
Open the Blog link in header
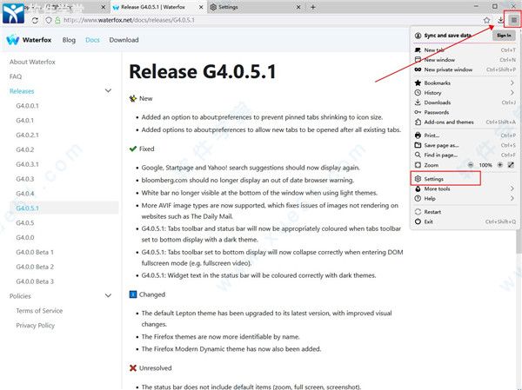click(x=69, y=40)
